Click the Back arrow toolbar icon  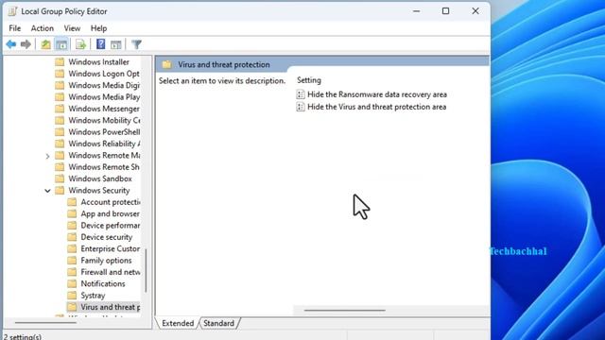tap(10, 44)
